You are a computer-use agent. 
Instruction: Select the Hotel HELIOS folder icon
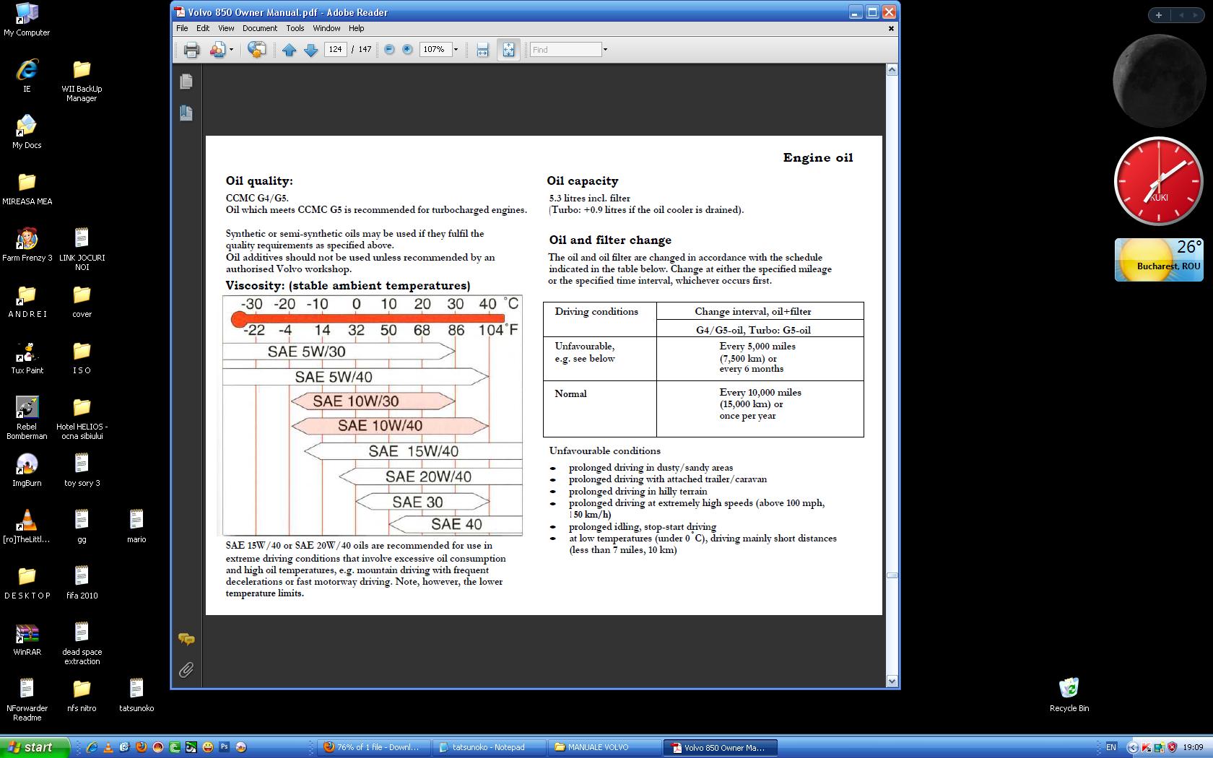(x=82, y=418)
